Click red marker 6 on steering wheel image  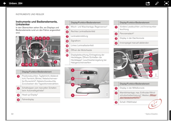pyautogui.click(x=55, y=51)
